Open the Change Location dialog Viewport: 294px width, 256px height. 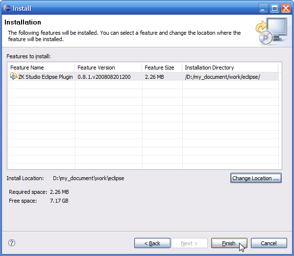(256, 178)
